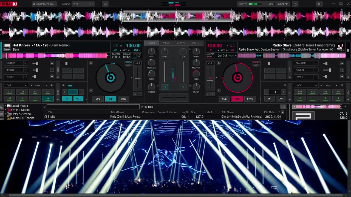Click the left channel volume fader
This screenshot has height=197, width=351.
165,71
